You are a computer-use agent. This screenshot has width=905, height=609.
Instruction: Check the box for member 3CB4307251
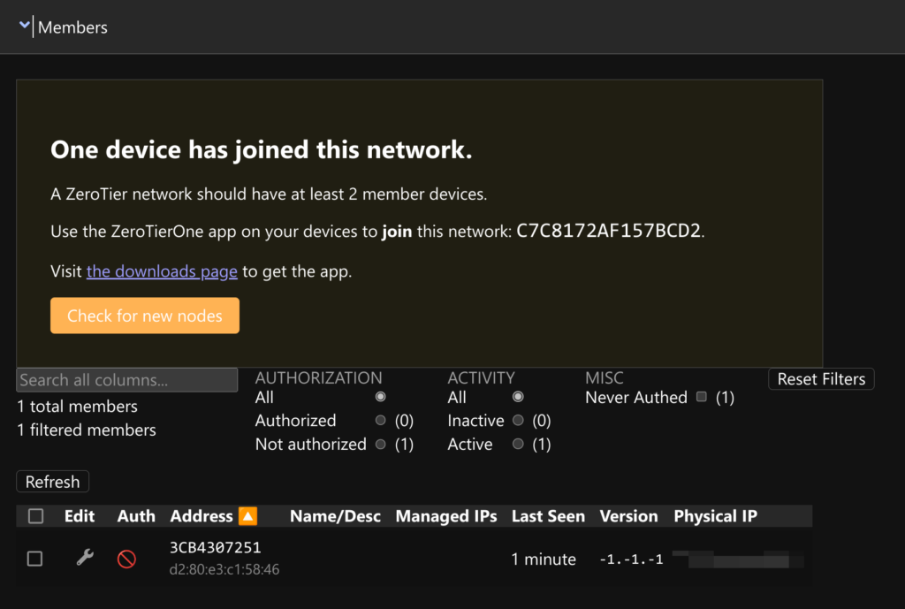pyautogui.click(x=34, y=559)
